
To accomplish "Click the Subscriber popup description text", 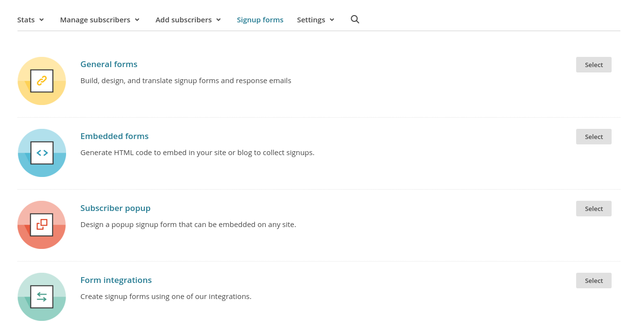I will pyautogui.click(x=188, y=224).
